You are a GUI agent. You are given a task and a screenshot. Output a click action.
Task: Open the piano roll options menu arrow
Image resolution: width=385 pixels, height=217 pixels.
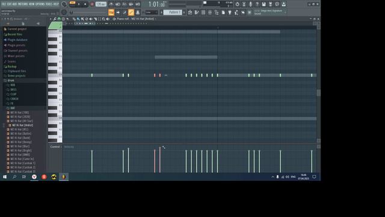coord(51,19)
